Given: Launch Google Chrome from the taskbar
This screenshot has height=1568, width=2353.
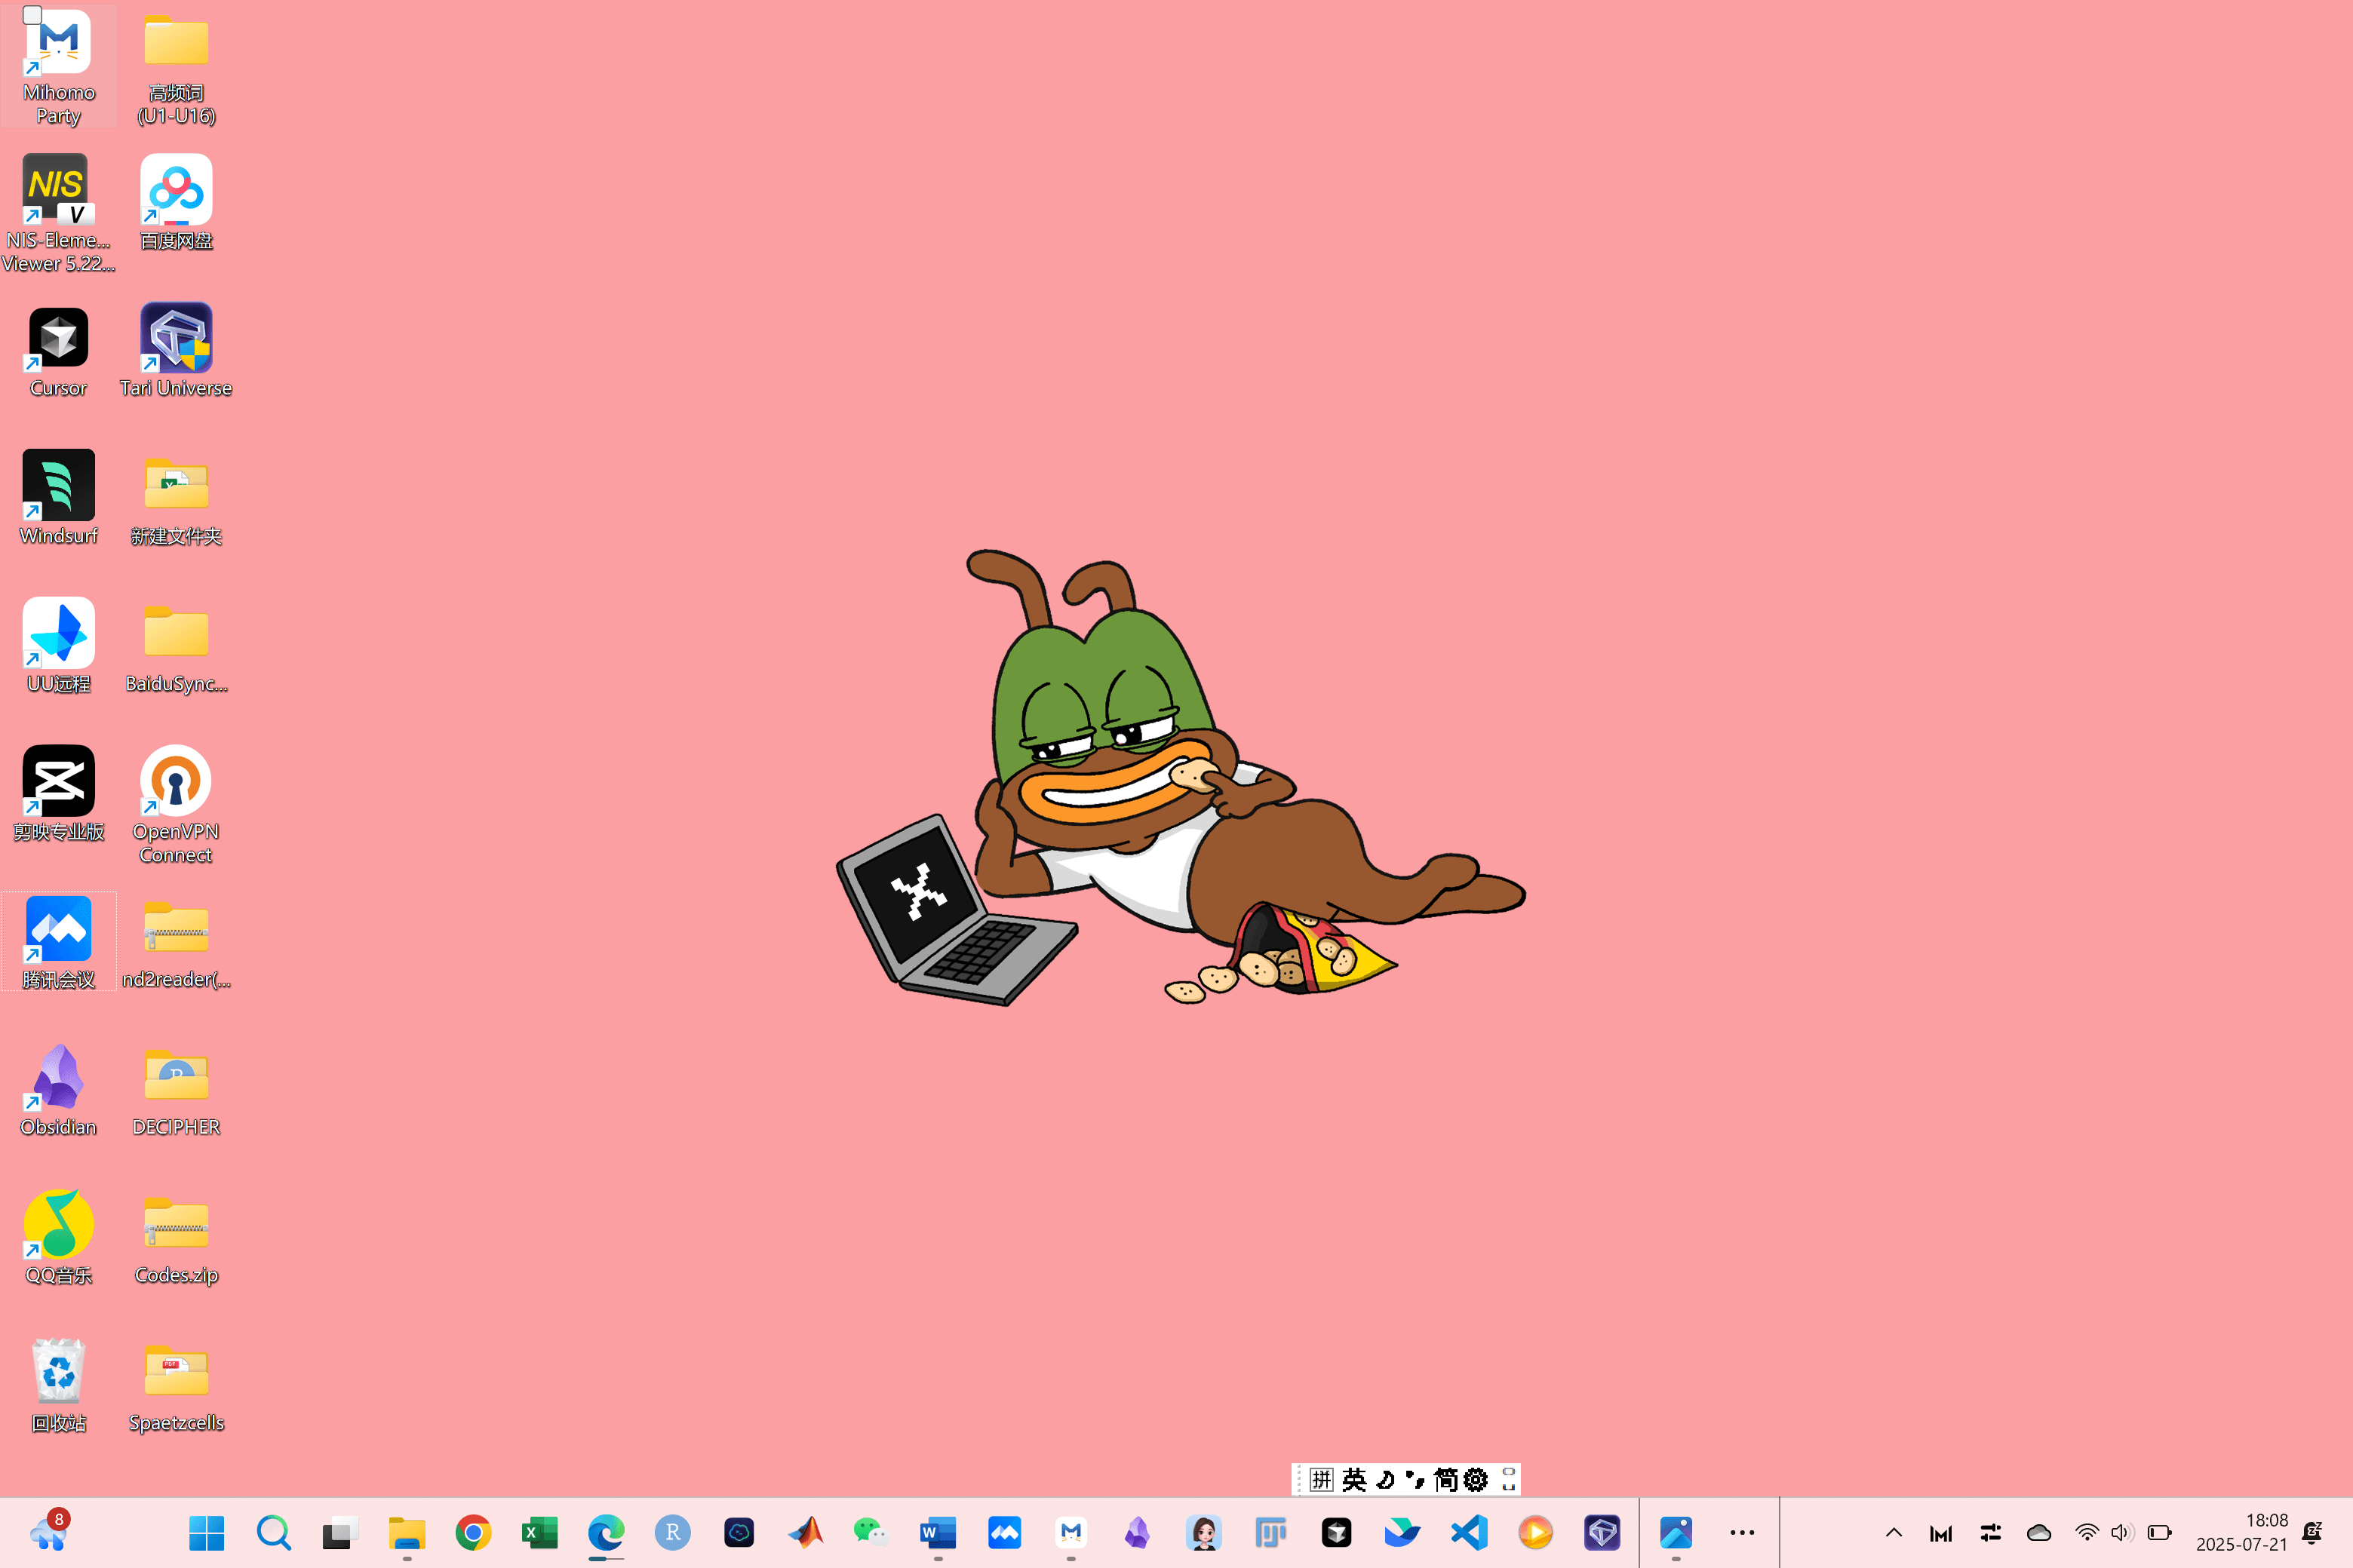Looking at the screenshot, I should 473,1532.
